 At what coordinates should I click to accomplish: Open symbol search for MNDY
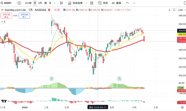tap(6, 3)
